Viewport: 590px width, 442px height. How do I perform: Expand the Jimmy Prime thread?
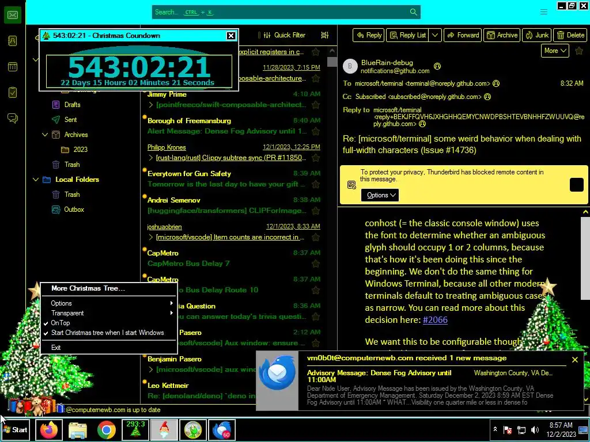tap(151, 105)
